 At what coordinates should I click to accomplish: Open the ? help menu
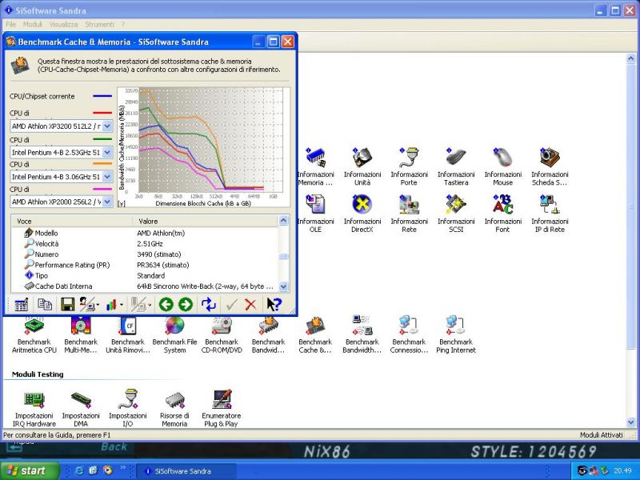123,25
